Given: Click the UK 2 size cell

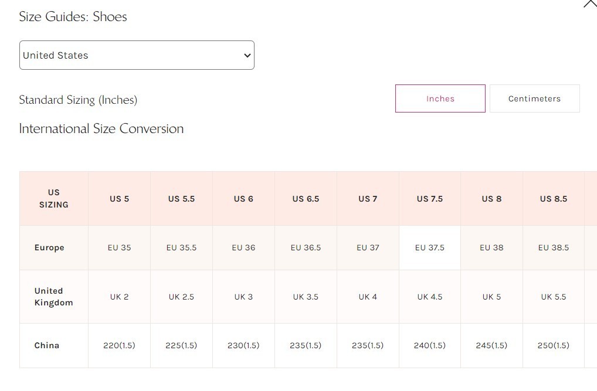Looking at the screenshot, I should point(119,297).
